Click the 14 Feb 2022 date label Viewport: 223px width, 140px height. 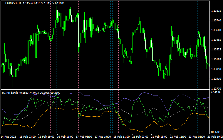(8, 136)
